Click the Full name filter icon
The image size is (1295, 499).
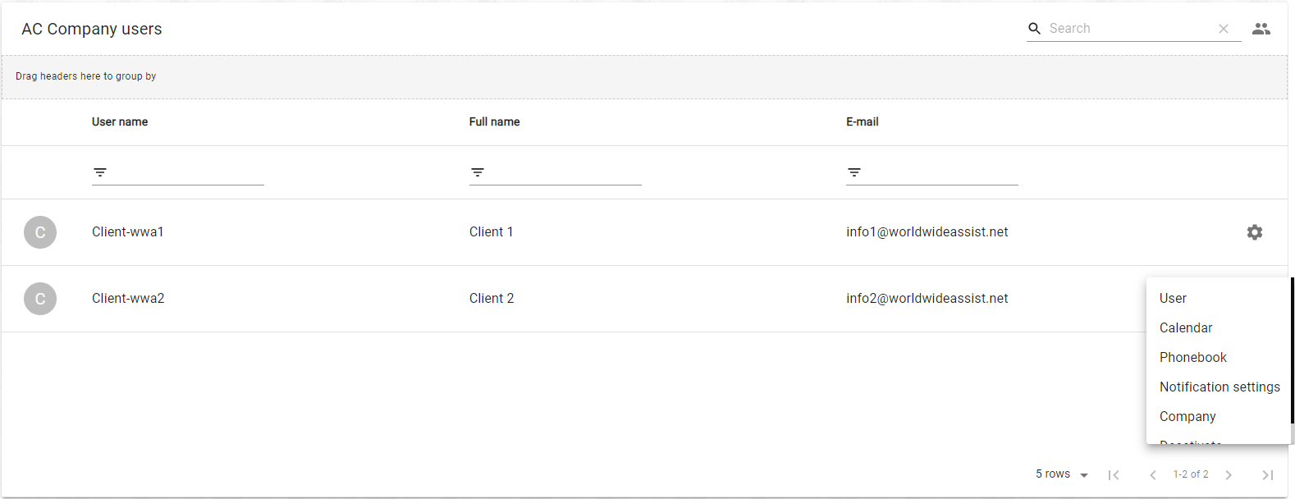tap(478, 172)
